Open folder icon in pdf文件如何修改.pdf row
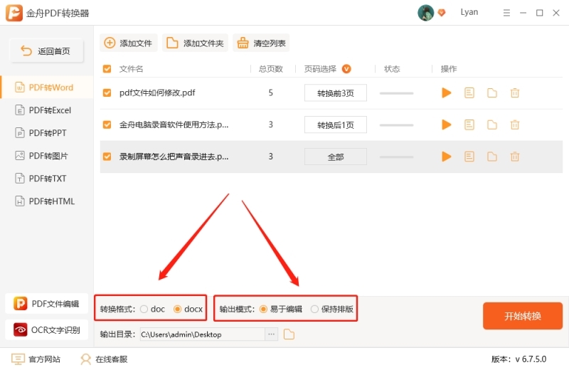The width and height of the screenshot is (569, 370). [x=492, y=93]
